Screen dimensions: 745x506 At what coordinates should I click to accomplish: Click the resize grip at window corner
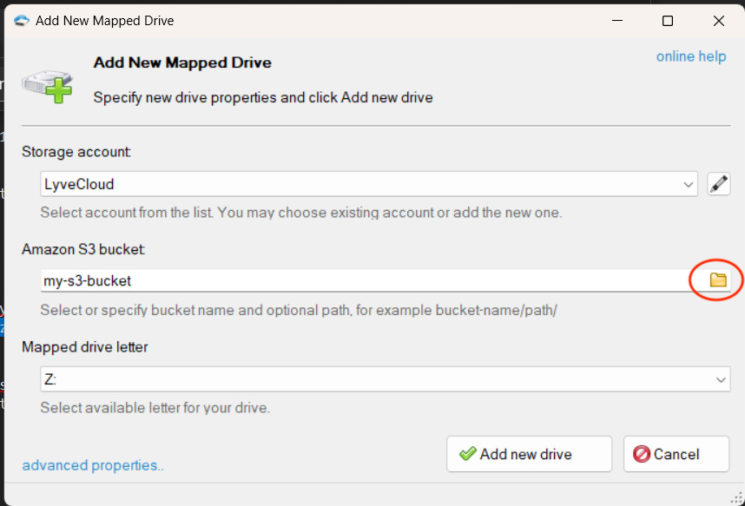tap(737, 498)
